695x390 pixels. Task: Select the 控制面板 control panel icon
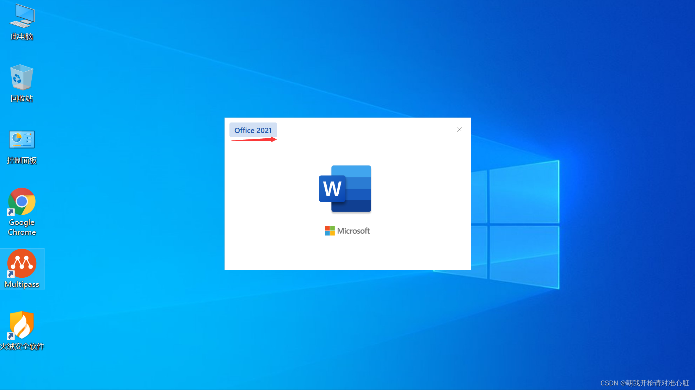tap(22, 140)
